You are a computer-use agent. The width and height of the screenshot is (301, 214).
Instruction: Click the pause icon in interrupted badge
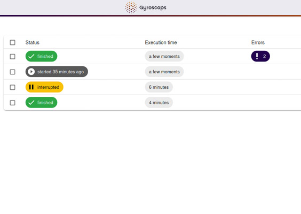point(31,87)
